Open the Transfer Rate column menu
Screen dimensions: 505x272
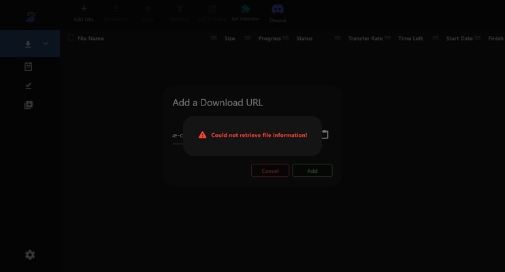(387, 39)
